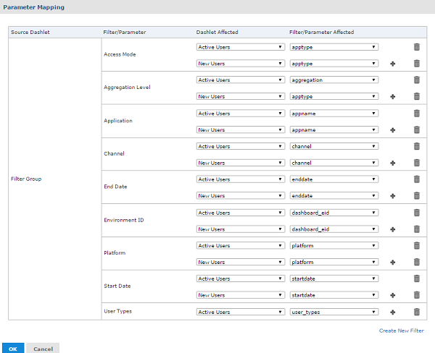Add another mapping for Start Date
The width and height of the screenshot is (435, 353).
point(392,295)
